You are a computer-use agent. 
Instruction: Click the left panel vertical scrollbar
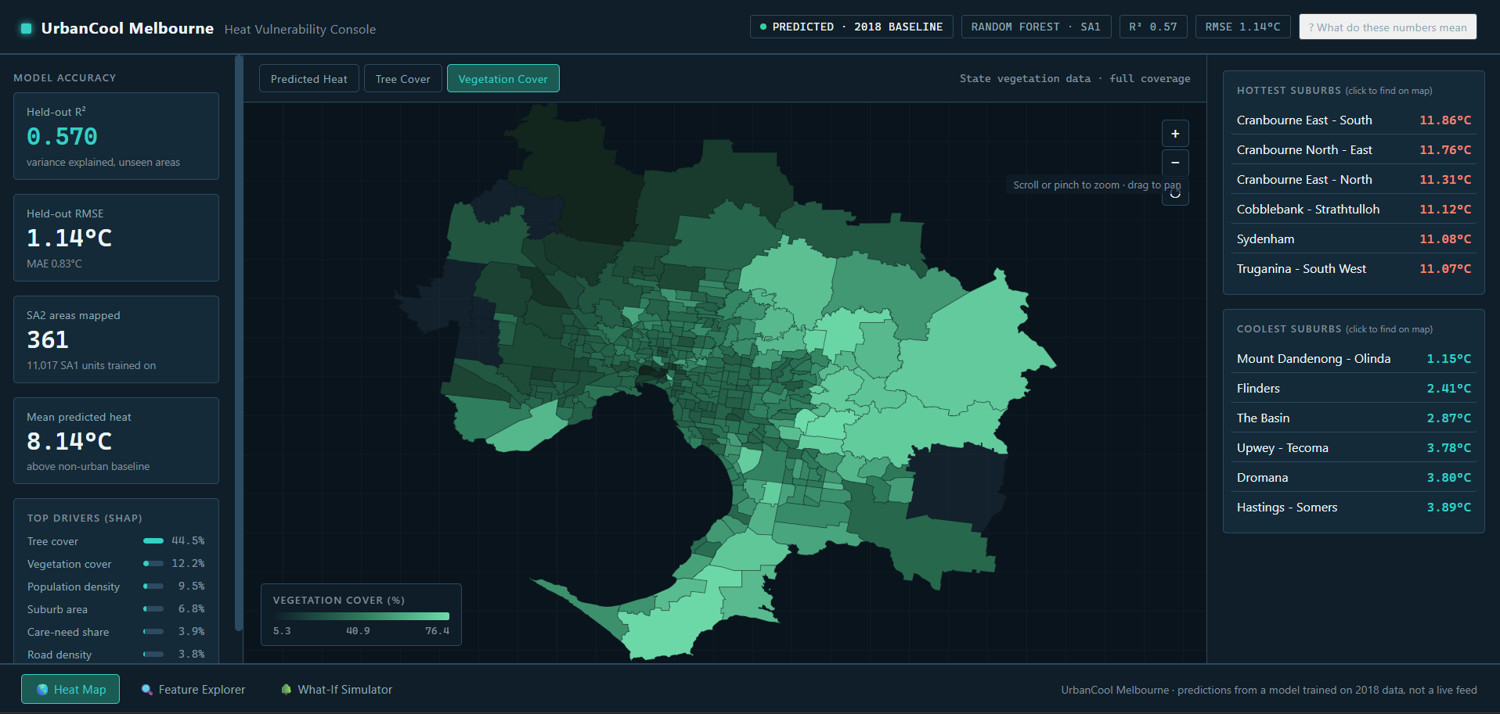coord(239,344)
